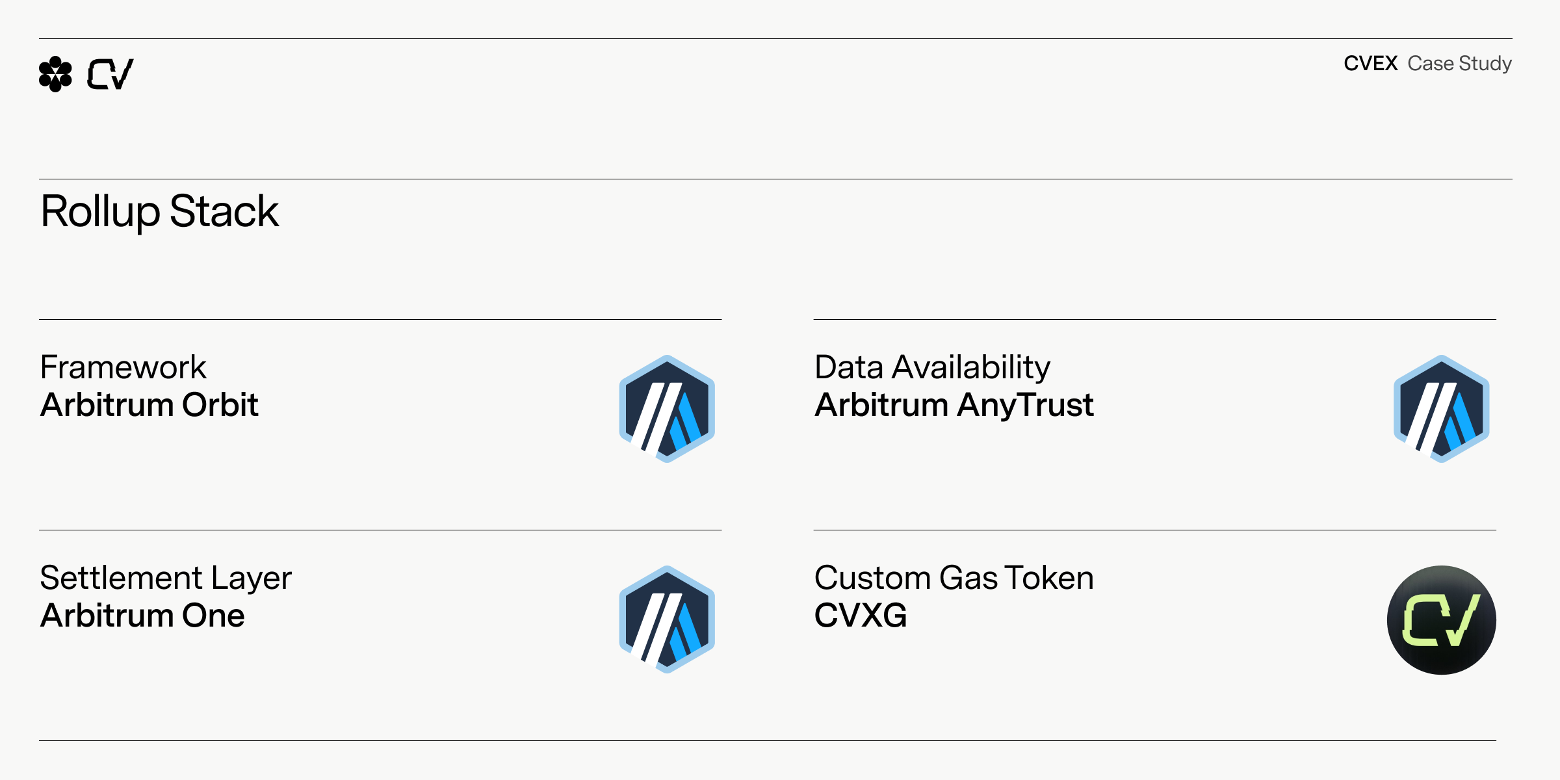Image resolution: width=1560 pixels, height=780 pixels.
Task: Click the Custom Gas Token label
Action: pos(954,578)
